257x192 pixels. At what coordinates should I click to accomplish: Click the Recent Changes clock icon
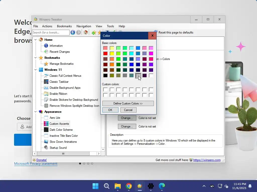click(46, 51)
